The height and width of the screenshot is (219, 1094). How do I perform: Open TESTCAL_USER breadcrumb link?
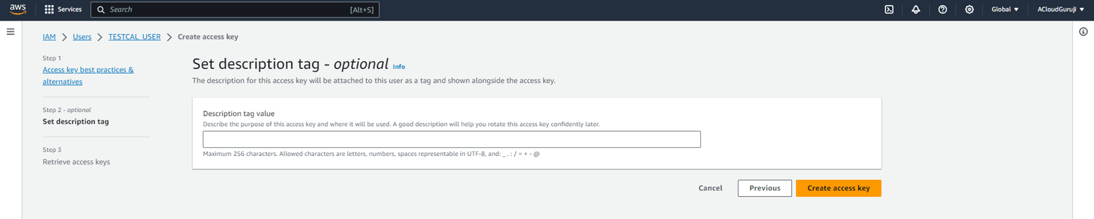click(135, 37)
